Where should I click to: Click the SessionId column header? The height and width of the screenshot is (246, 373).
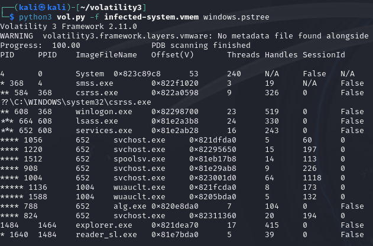pos(324,55)
